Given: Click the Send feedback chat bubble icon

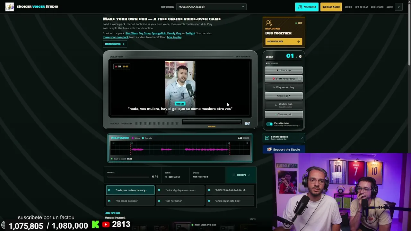Looking at the screenshot, I should point(267,138).
